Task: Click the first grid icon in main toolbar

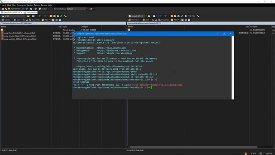Action: click(x=3, y=9)
